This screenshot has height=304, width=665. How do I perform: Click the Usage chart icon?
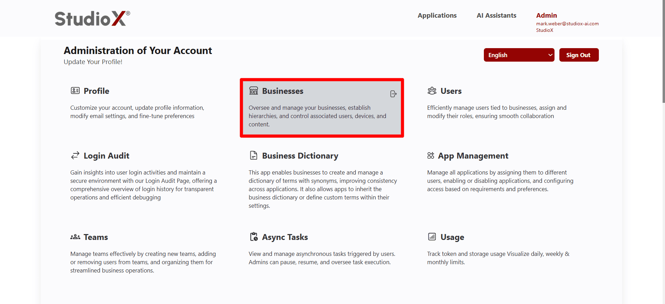(x=432, y=237)
